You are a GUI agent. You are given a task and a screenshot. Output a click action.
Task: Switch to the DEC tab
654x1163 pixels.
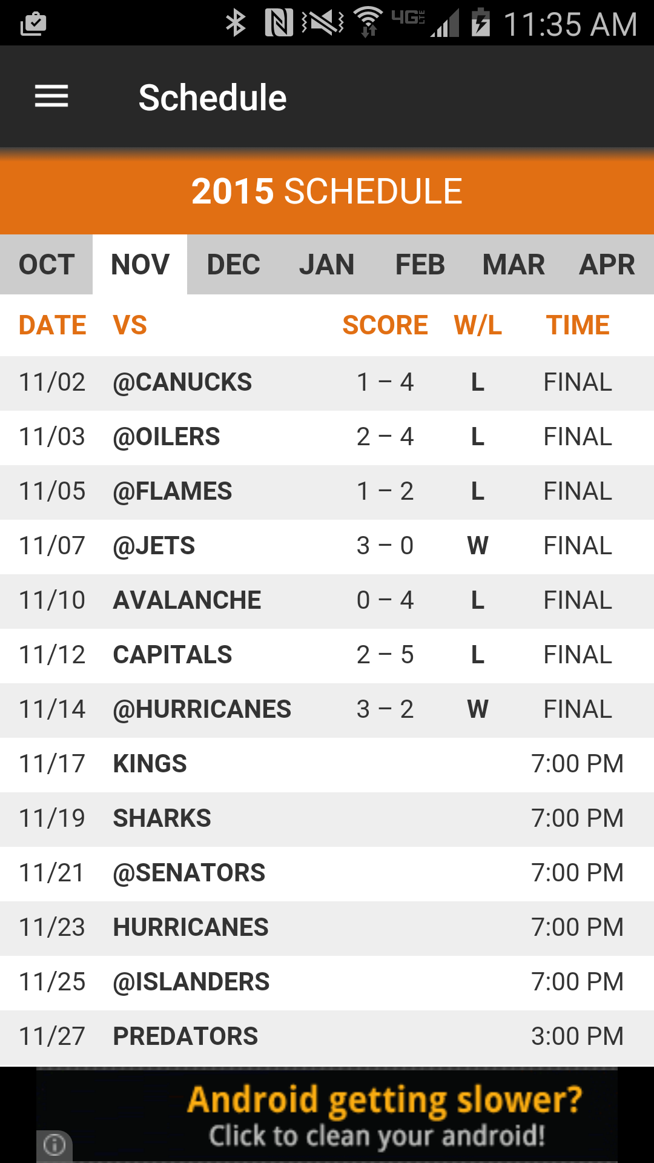point(234,265)
